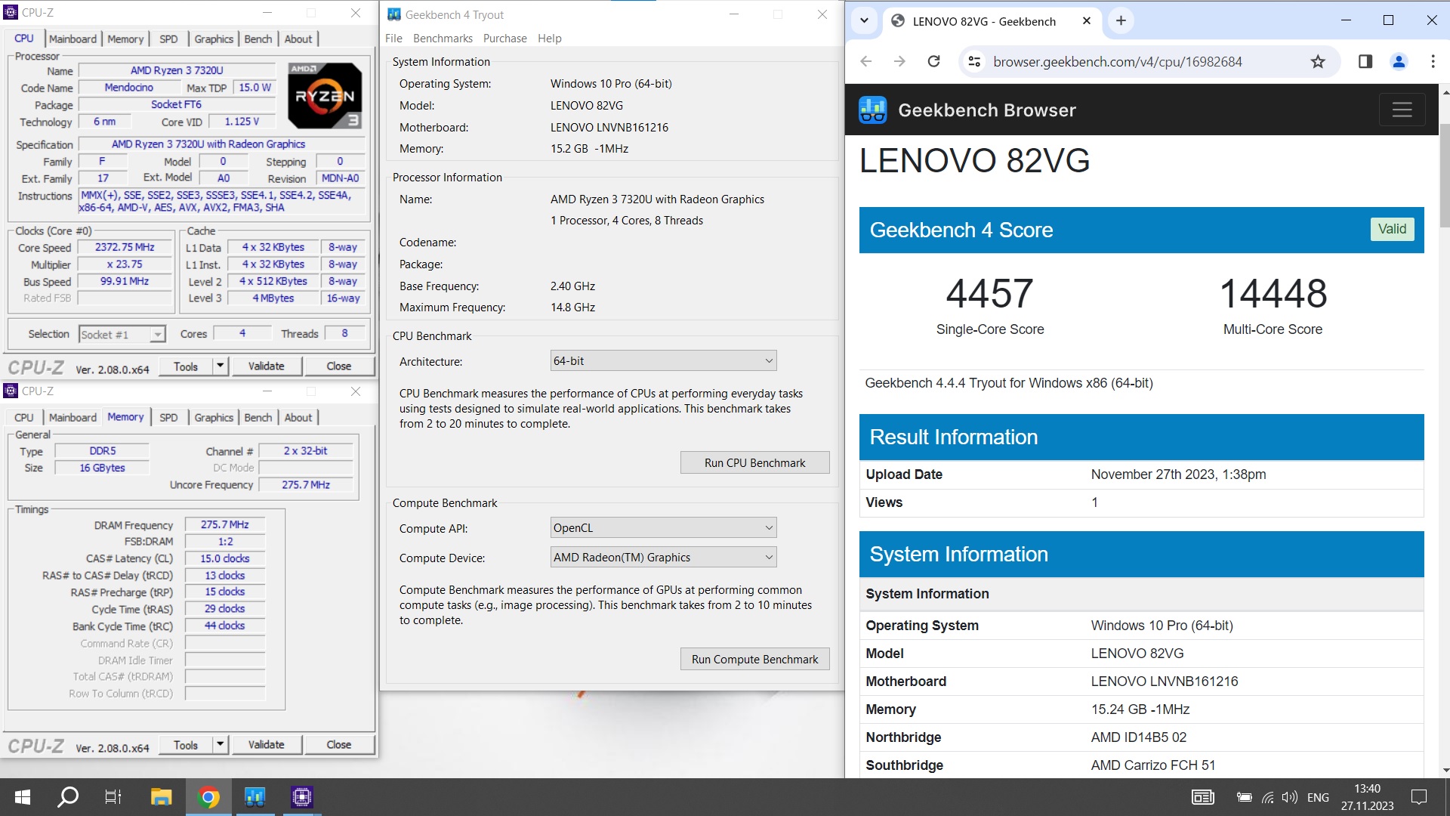
Task: Open the Benchmarks menu in Geekbench
Action: click(443, 39)
